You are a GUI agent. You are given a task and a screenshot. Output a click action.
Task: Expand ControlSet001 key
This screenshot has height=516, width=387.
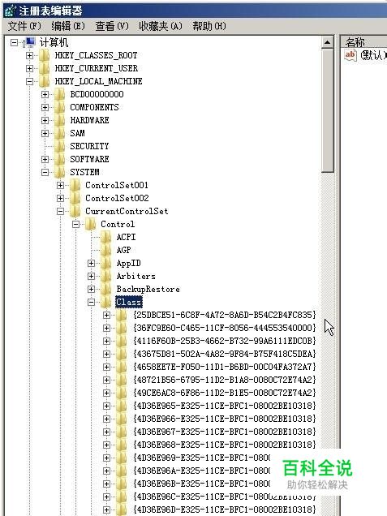point(60,185)
